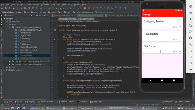Open the Build menu
The height and width of the screenshot is (110, 195).
pos(53,5)
